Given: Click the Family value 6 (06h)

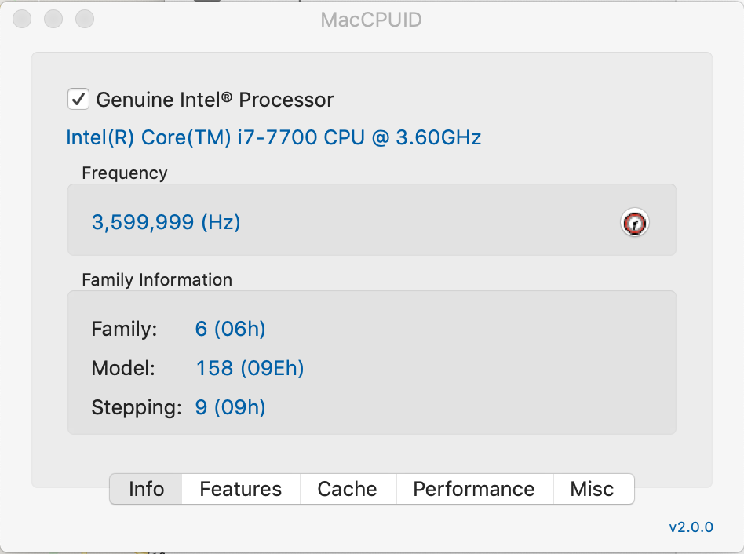Looking at the screenshot, I should pos(230,329).
